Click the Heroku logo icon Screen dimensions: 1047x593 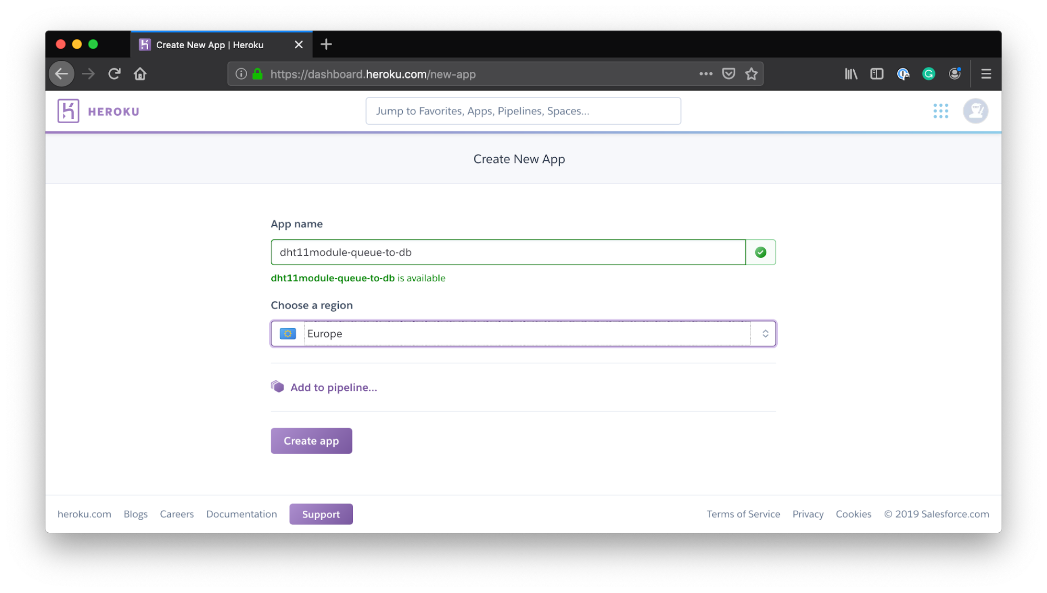point(68,111)
